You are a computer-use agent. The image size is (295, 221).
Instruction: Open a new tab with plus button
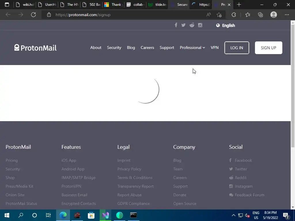click(x=239, y=5)
